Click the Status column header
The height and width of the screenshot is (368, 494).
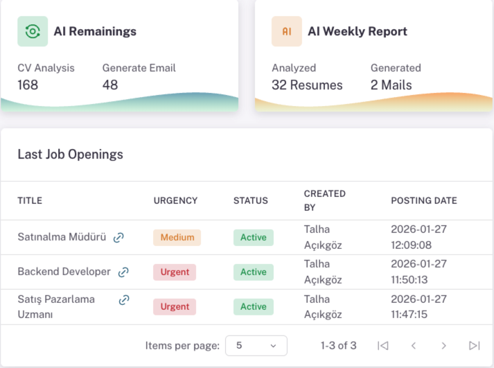(250, 201)
